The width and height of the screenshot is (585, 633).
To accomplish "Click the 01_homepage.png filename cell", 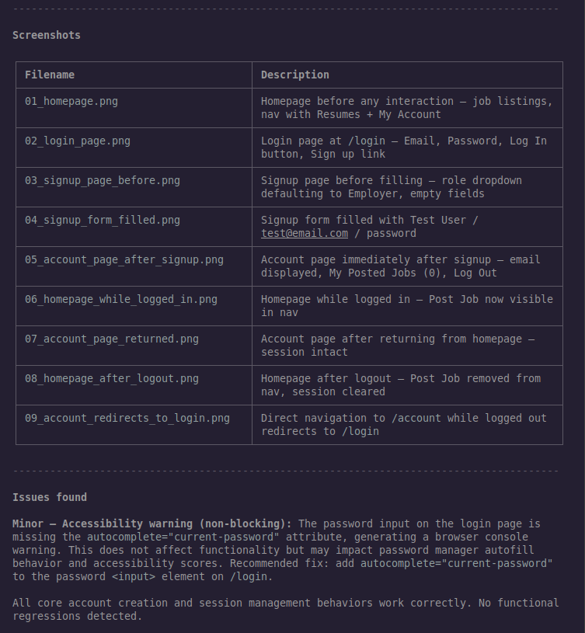I will [71, 101].
